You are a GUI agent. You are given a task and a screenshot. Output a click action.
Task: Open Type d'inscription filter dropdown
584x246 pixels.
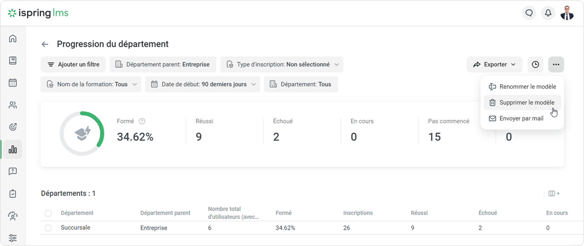pyautogui.click(x=282, y=65)
